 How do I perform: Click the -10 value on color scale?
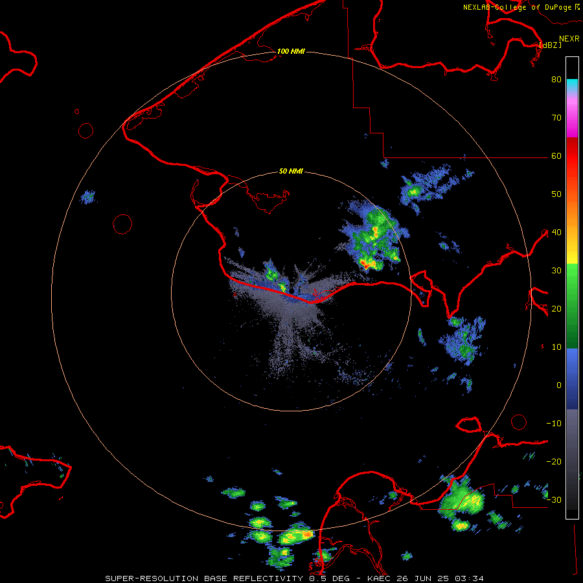tap(554, 424)
